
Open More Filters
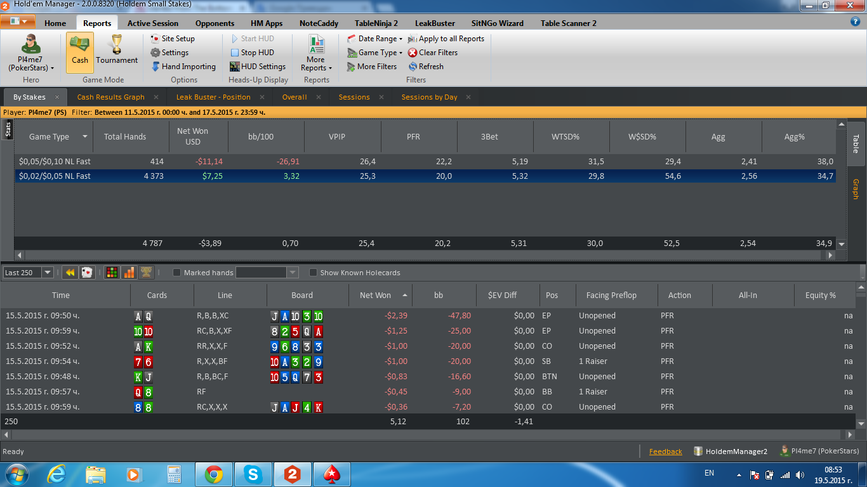point(372,67)
